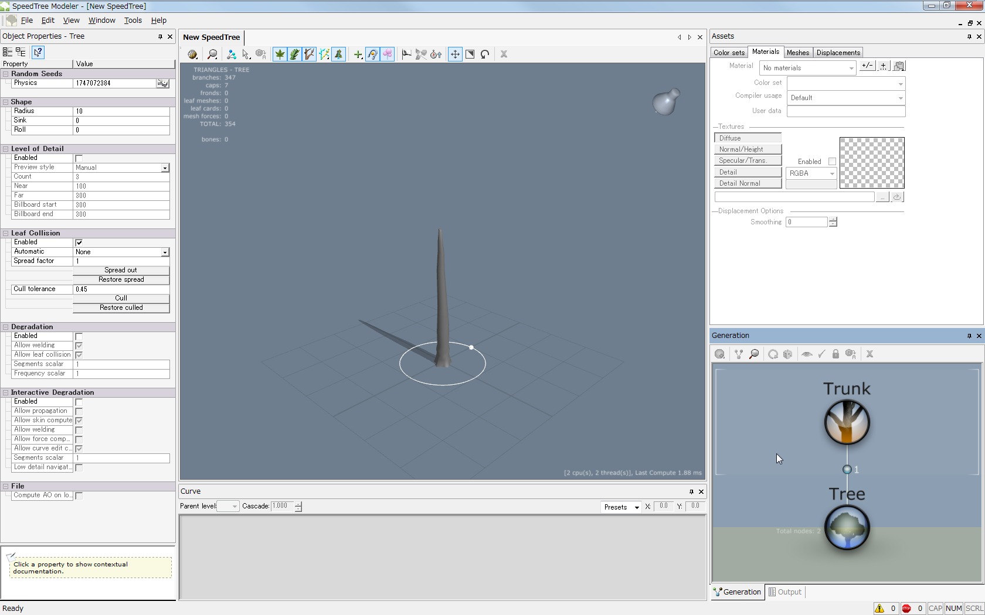Click the magnifier icon in Generation toolbar
Screen dimensions: 985x615
754,354
